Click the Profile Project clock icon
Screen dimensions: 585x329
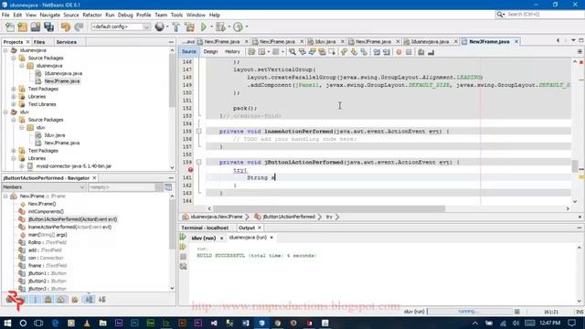click(238, 27)
